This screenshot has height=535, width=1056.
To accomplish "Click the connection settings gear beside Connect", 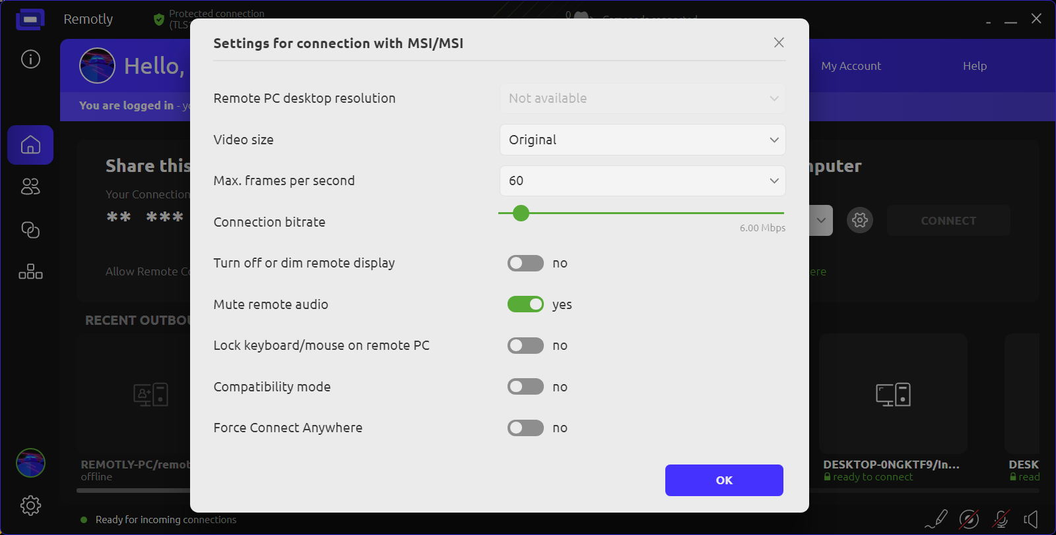I will pyautogui.click(x=859, y=220).
